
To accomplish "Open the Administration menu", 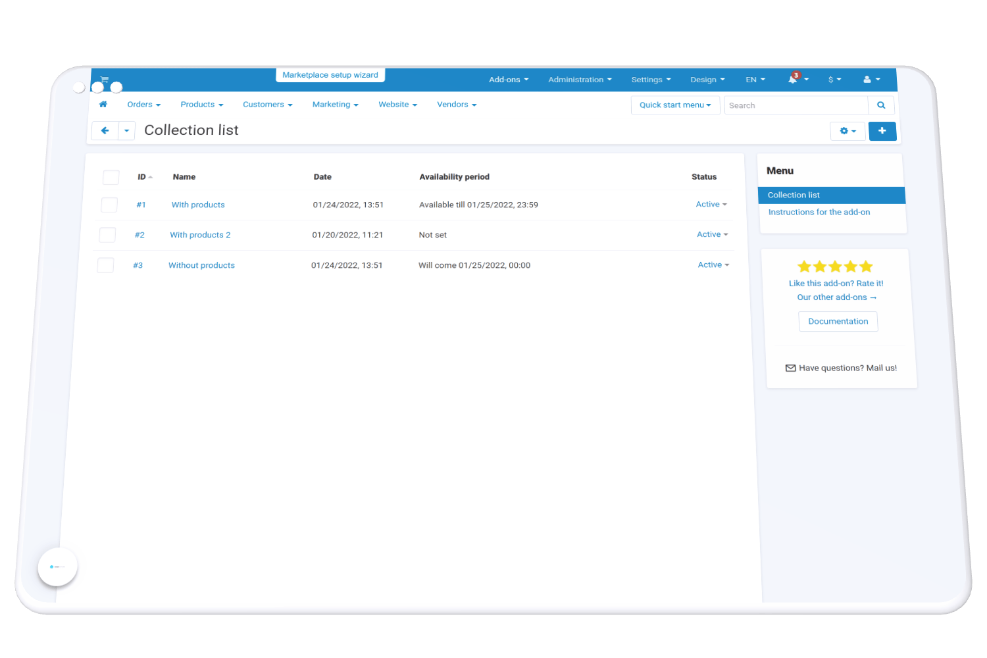I will (580, 80).
